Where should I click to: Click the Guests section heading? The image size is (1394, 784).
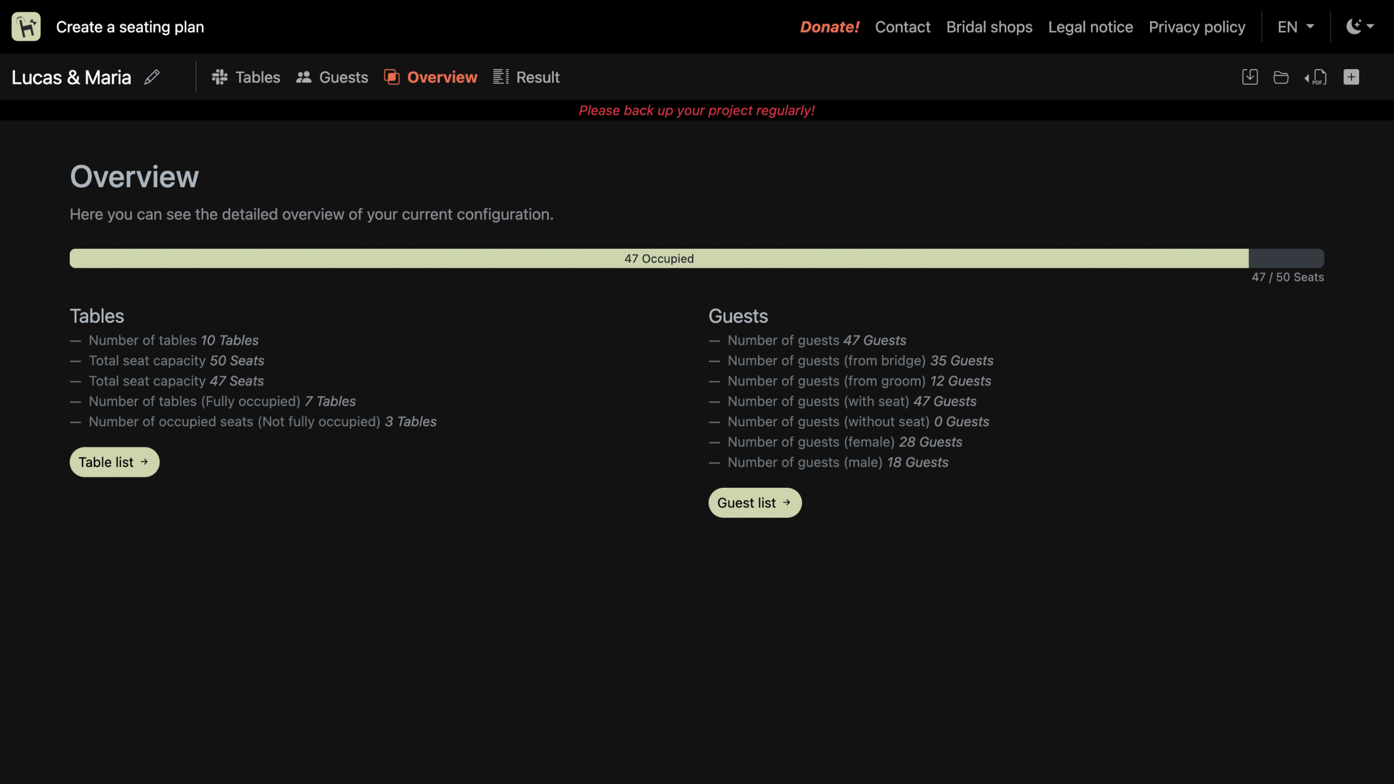pyautogui.click(x=738, y=316)
